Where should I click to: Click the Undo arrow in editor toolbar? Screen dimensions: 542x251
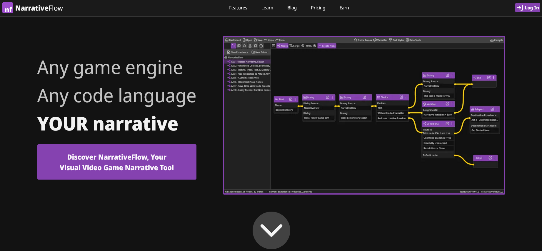tap(266, 40)
